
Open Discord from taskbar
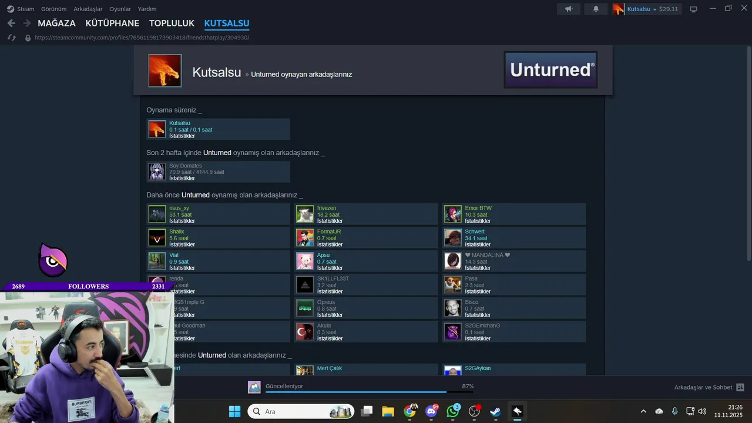pos(431,411)
